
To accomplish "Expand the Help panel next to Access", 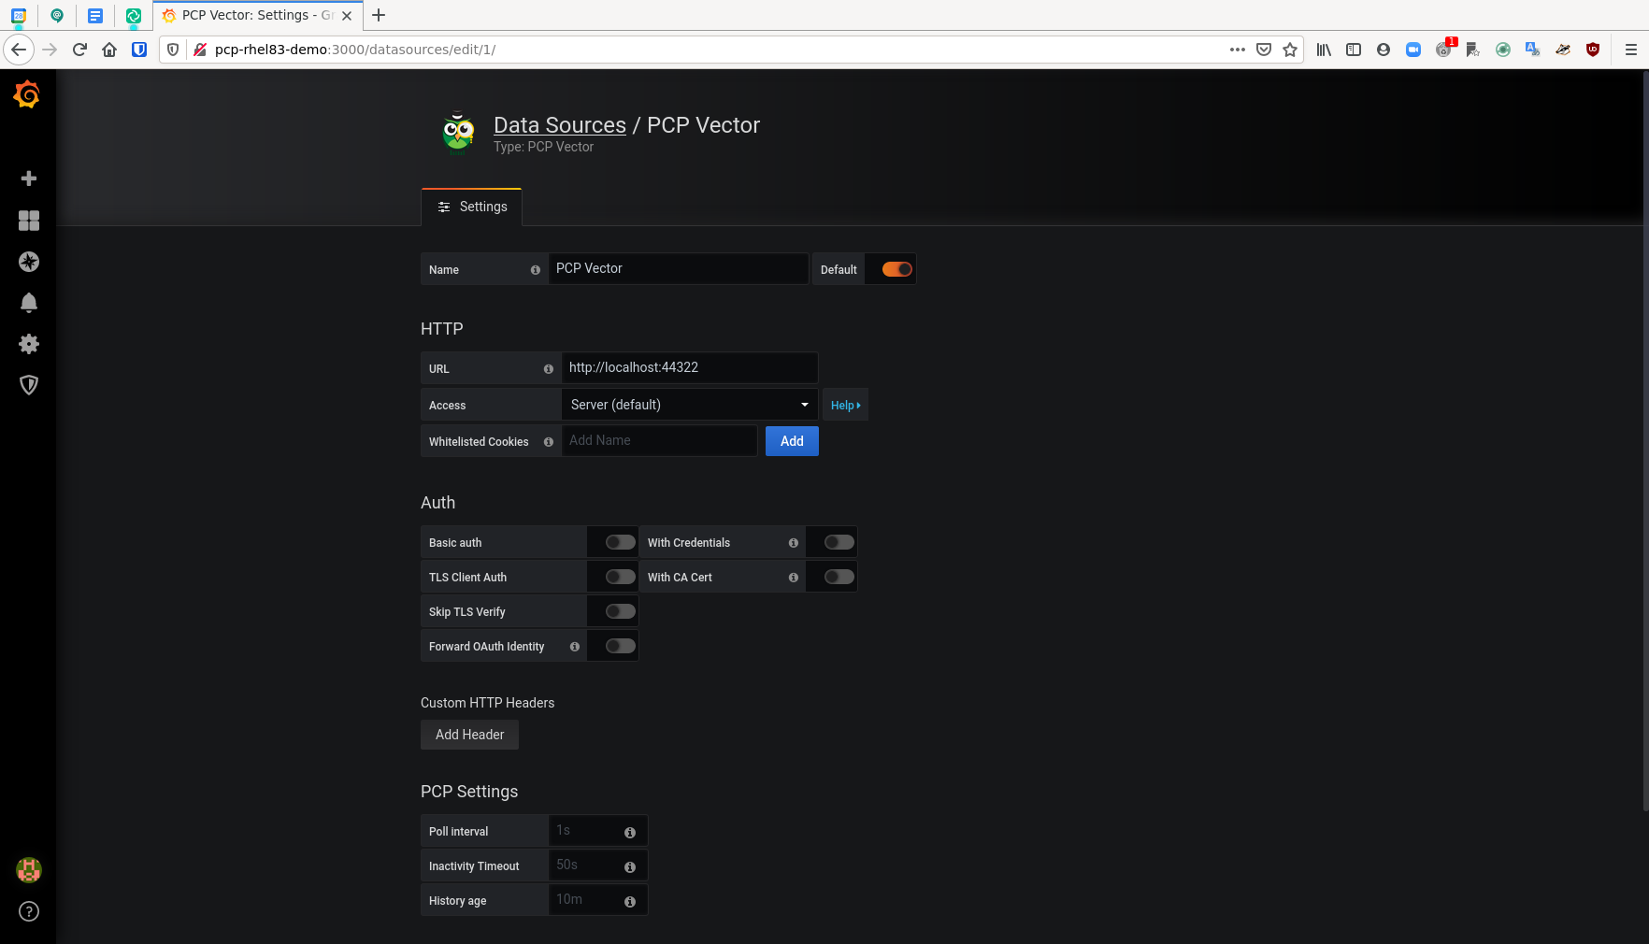I will point(844,405).
